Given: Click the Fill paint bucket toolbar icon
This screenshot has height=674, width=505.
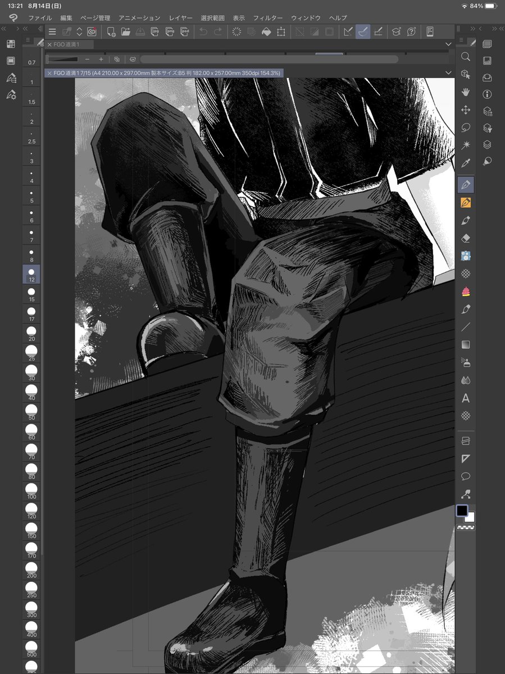Looking at the screenshot, I should pyautogui.click(x=266, y=32).
